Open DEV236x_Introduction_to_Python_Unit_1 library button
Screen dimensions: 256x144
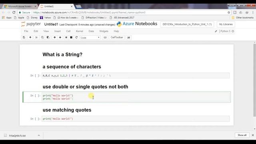187,24
